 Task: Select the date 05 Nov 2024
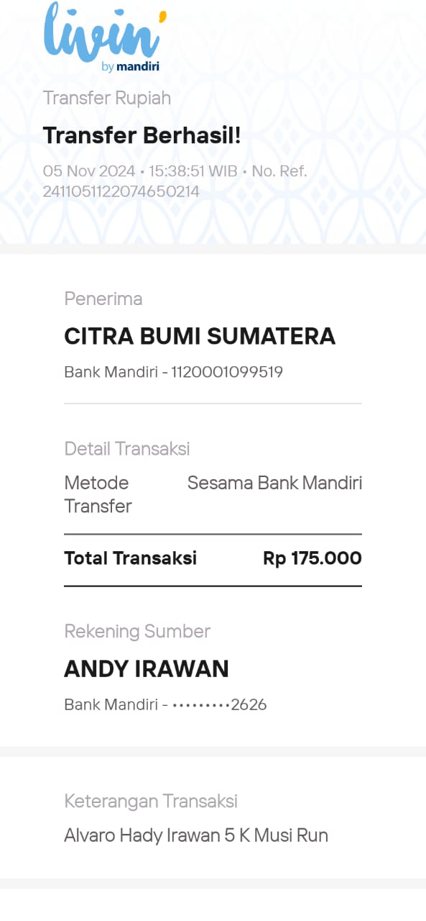pyautogui.click(x=89, y=171)
